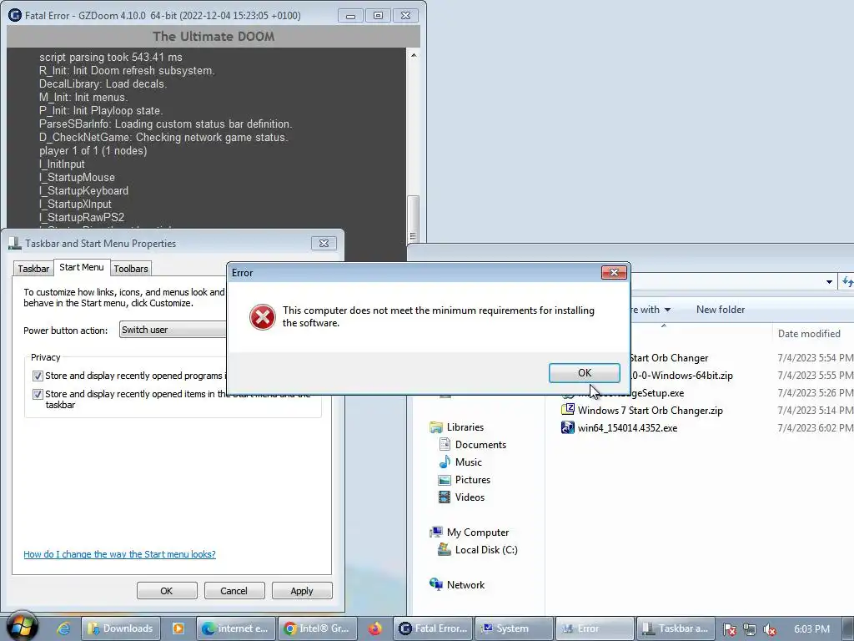This screenshot has width=854, height=641.
Task: Select the Toolbars tab
Action: tap(131, 269)
